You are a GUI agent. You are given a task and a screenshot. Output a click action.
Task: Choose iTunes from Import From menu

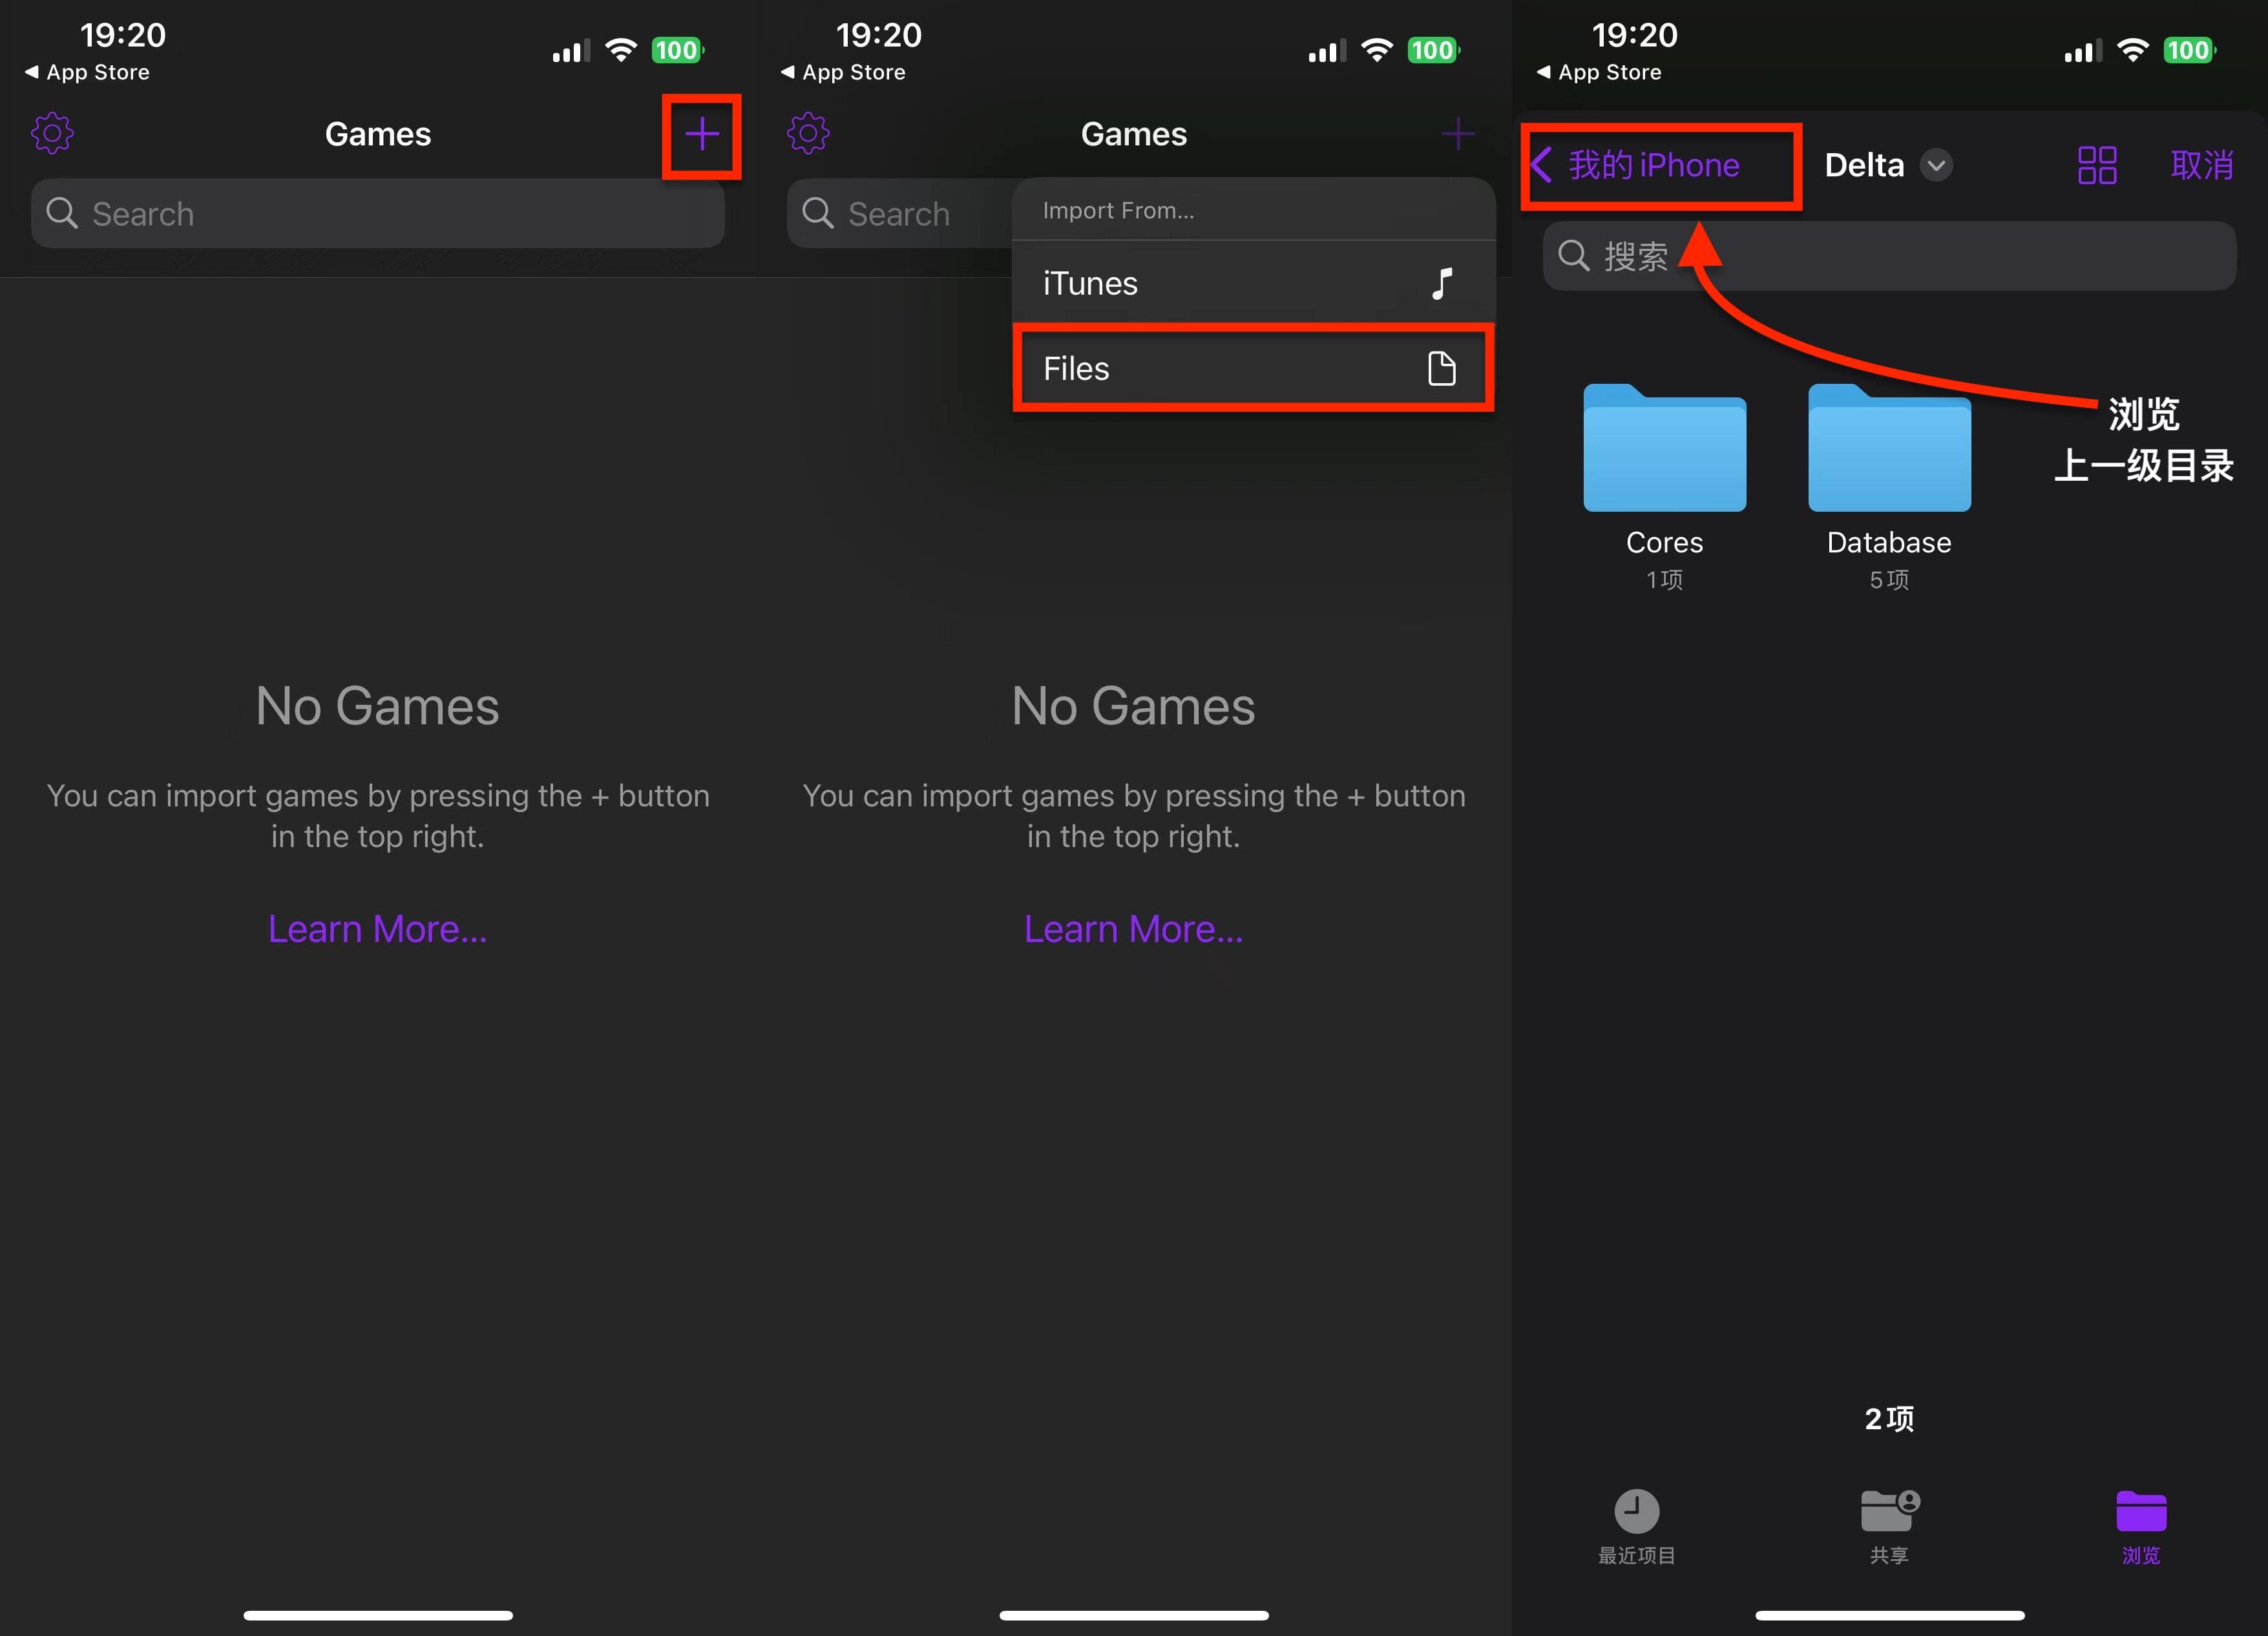click(1252, 283)
